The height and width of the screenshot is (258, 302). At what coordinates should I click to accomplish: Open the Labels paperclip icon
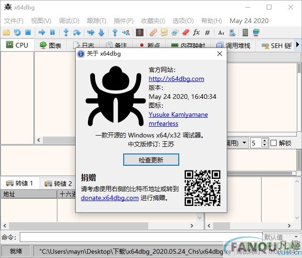(175, 32)
